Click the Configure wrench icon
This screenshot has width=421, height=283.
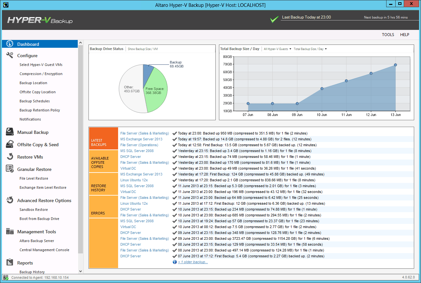pos(9,55)
